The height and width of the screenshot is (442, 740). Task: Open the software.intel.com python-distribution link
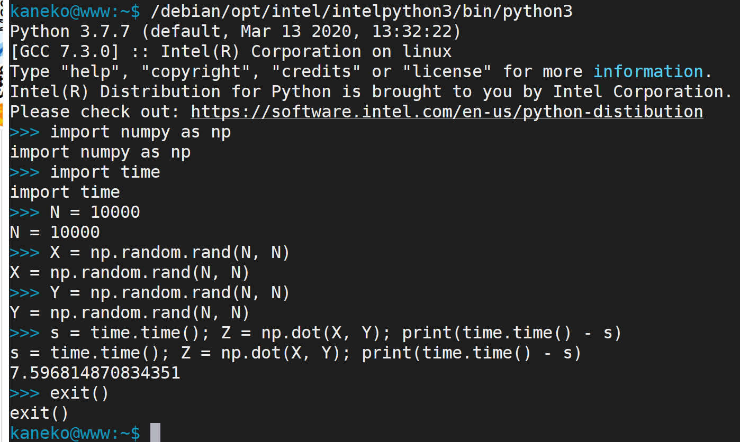tap(447, 112)
